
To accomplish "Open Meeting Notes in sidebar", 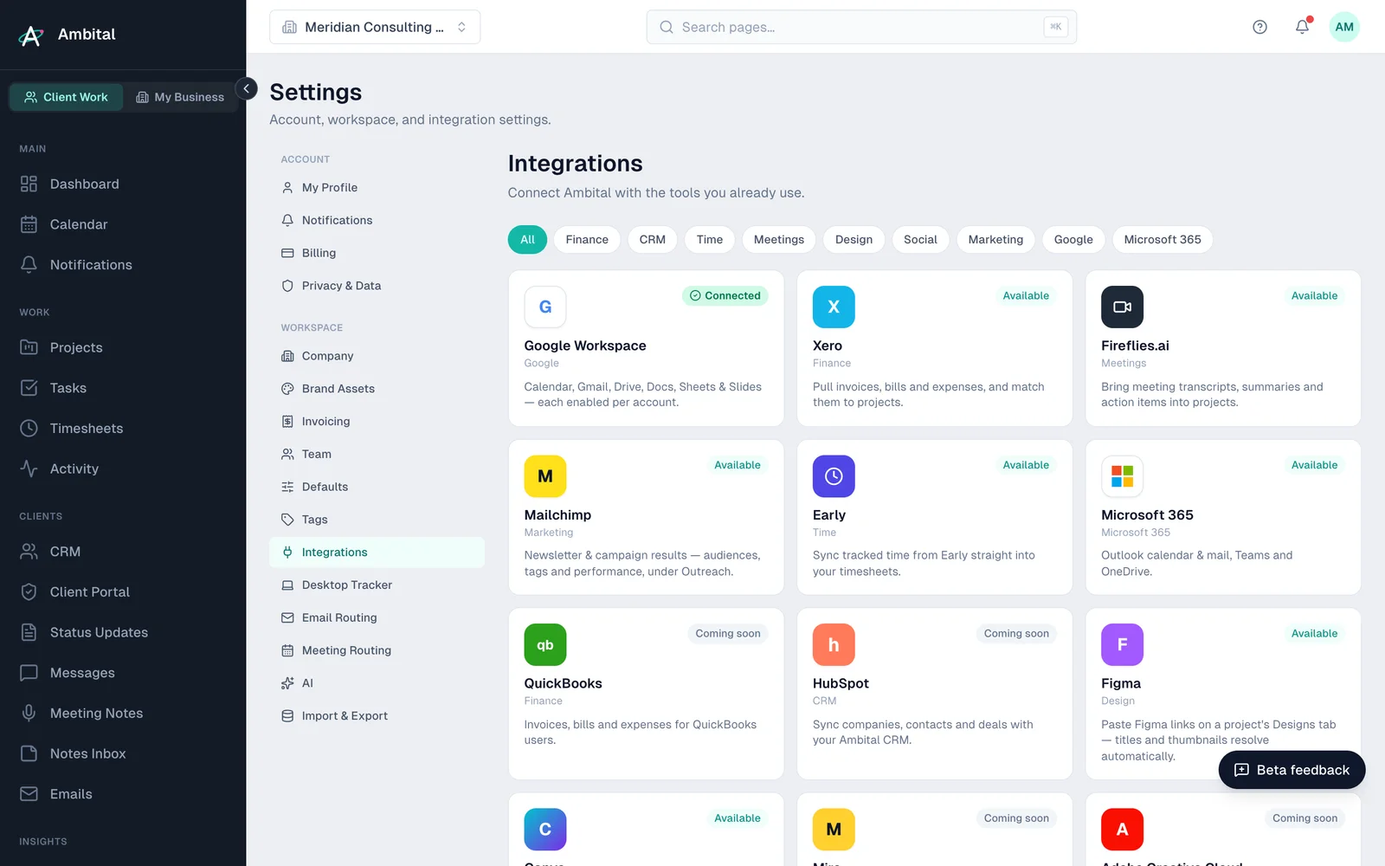I will [x=123, y=714].
